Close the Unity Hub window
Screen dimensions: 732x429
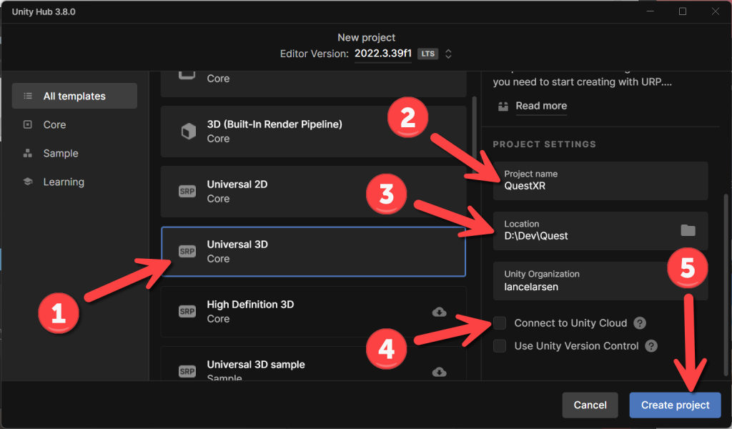[715, 11]
